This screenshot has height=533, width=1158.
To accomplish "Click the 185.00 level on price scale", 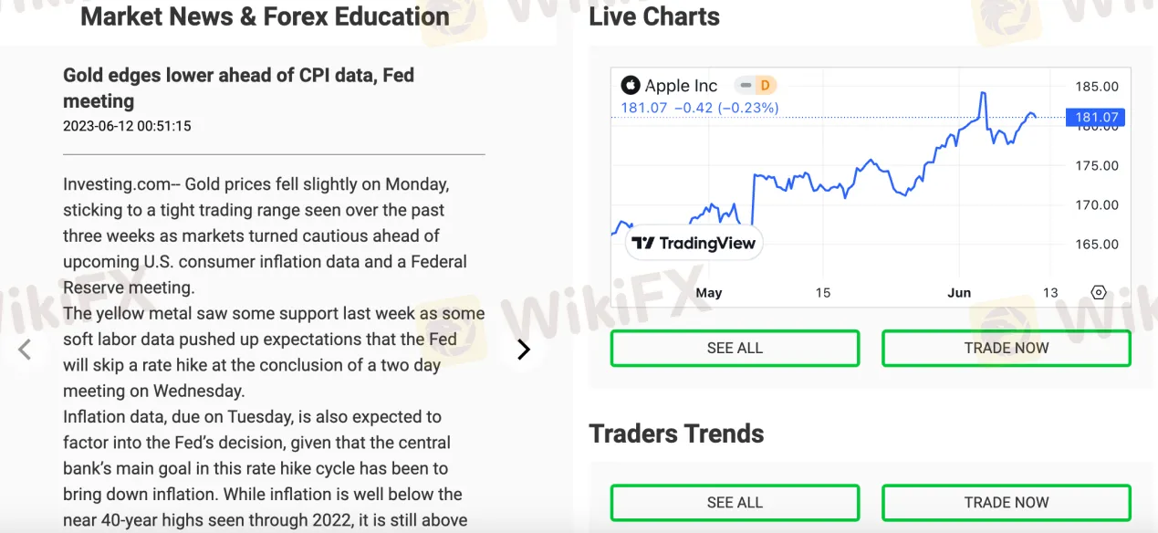I will [1097, 87].
